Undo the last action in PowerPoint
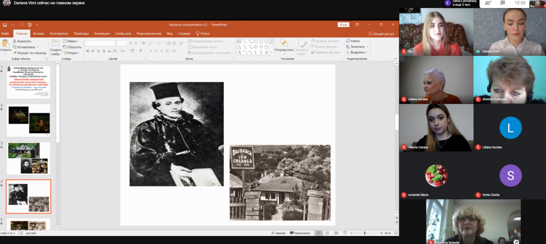 [x=13, y=25]
